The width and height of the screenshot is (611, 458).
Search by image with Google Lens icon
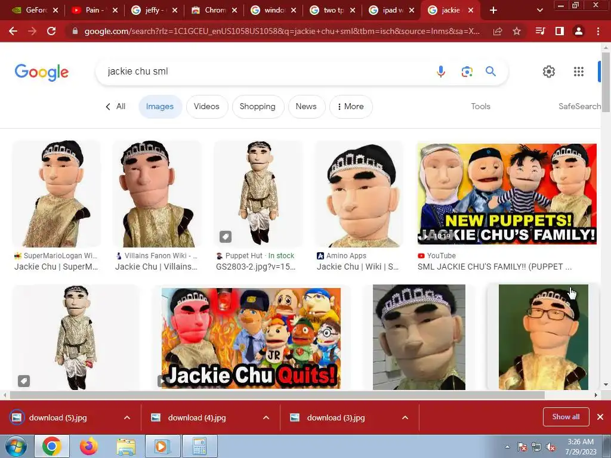point(467,72)
